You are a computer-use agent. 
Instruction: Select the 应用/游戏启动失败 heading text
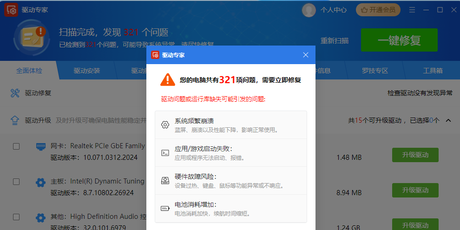click(x=204, y=149)
